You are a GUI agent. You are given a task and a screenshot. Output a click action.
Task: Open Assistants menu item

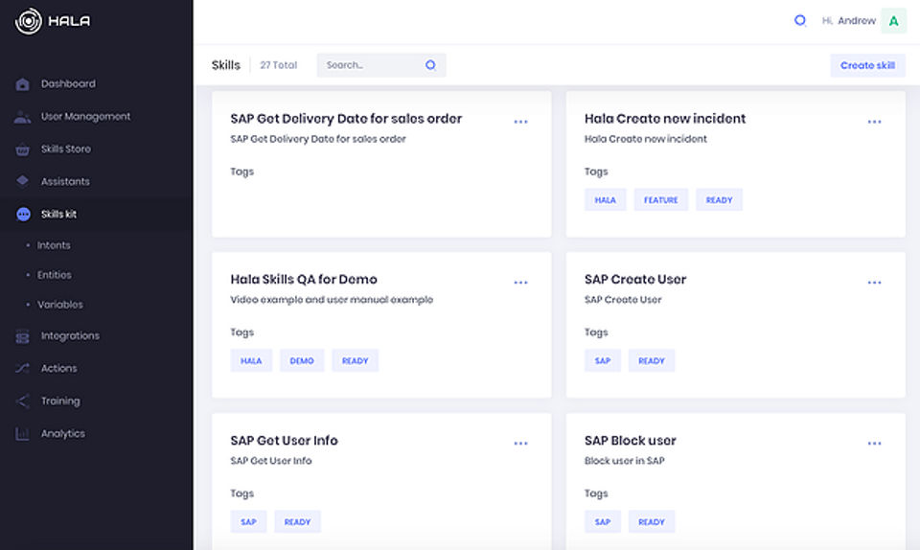point(65,182)
